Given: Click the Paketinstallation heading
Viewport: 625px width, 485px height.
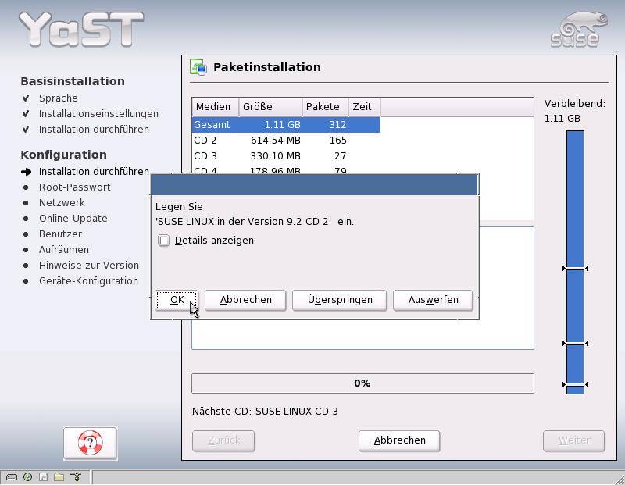Looking at the screenshot, I should pyautogui.click(x=266, y=67).
